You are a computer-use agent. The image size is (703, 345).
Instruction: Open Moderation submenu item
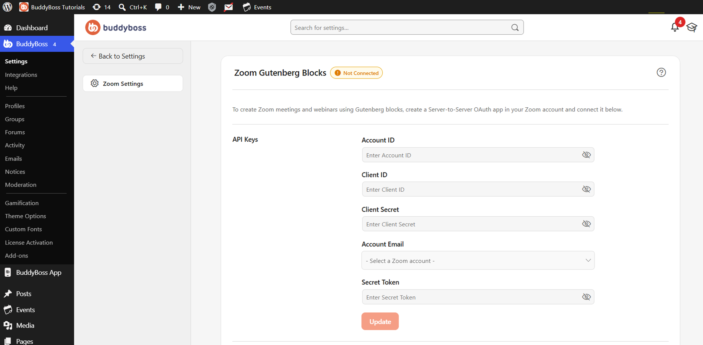pyautogui.click(x=21, y=185)
